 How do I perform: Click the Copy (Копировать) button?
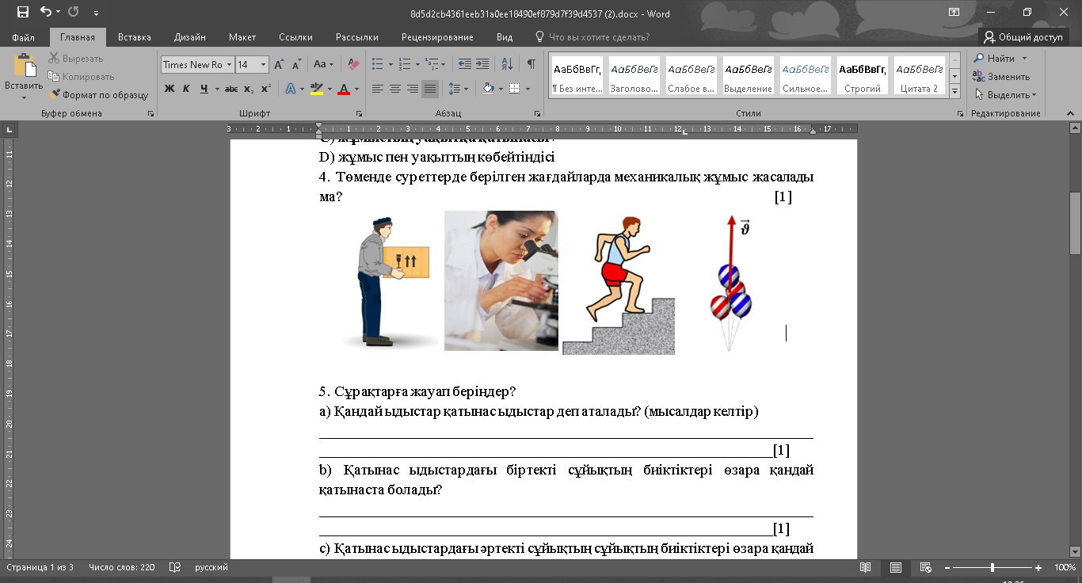[81, 77]
